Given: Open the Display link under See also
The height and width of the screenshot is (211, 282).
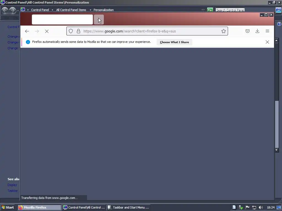Looking at the screenshot, I should [x=12, y=185].
